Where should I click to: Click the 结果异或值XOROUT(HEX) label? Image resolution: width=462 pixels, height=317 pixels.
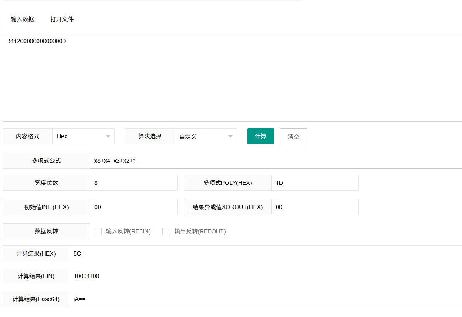pyautogui.click(x=228, y=207)
